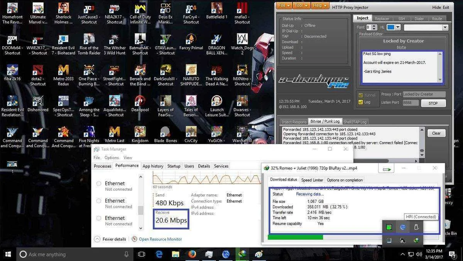
Task: Click the Launch Leisure Suit desktop icon
Action: click(217, 106)
